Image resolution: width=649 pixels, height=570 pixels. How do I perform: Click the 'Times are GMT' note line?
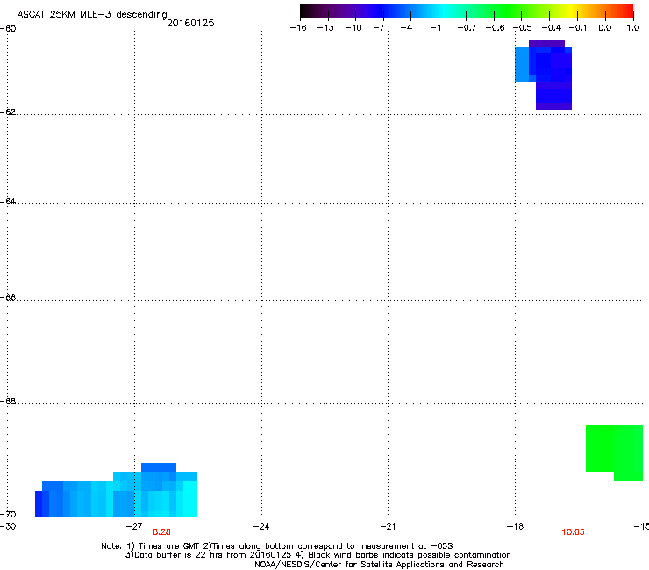click(x=277, y=546)
